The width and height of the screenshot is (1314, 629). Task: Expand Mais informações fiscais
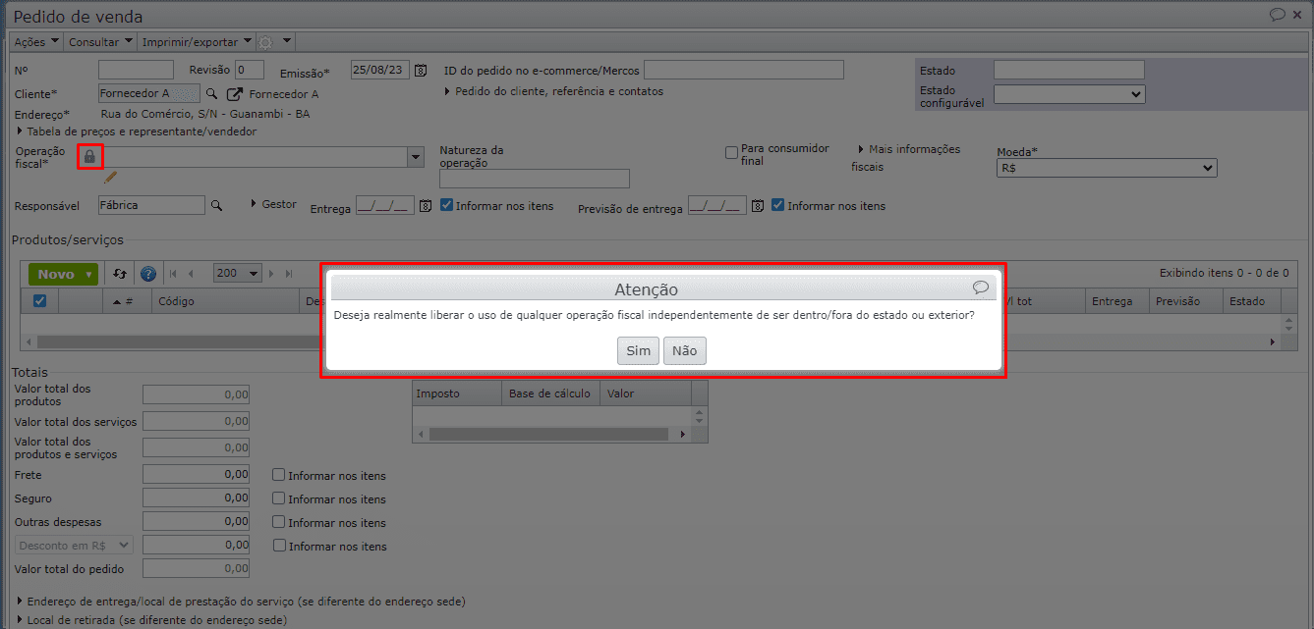905,158
